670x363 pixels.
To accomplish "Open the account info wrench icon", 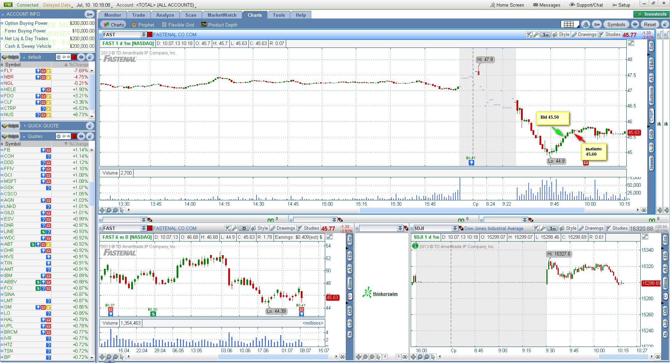I will pyautogui.click(x=90, y=14).
